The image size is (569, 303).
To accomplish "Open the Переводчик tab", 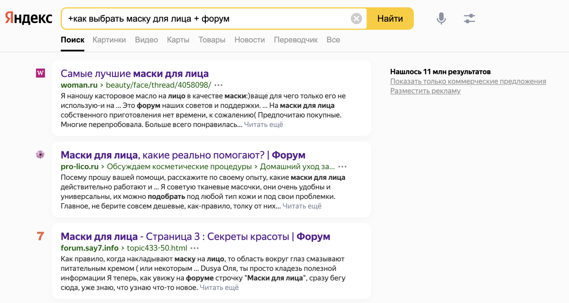I will [x=296, y=40].
